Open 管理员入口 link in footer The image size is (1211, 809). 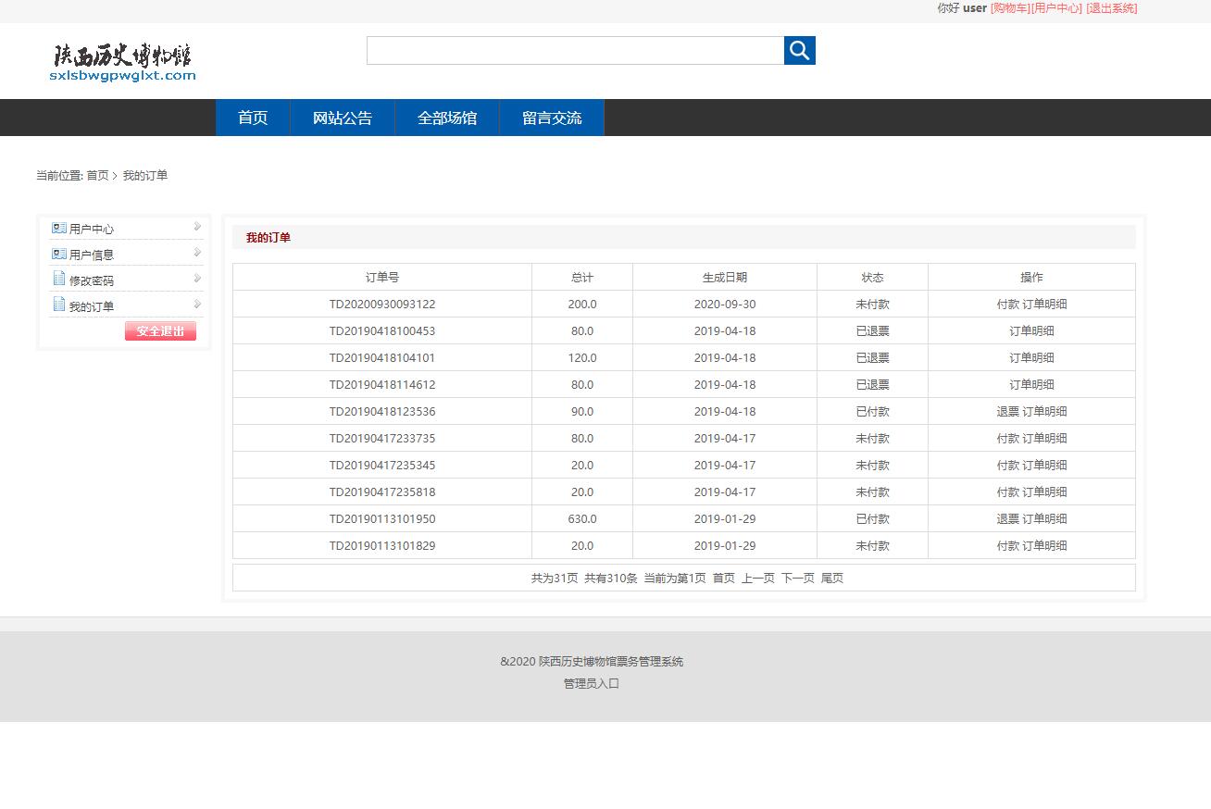point(592,683)
